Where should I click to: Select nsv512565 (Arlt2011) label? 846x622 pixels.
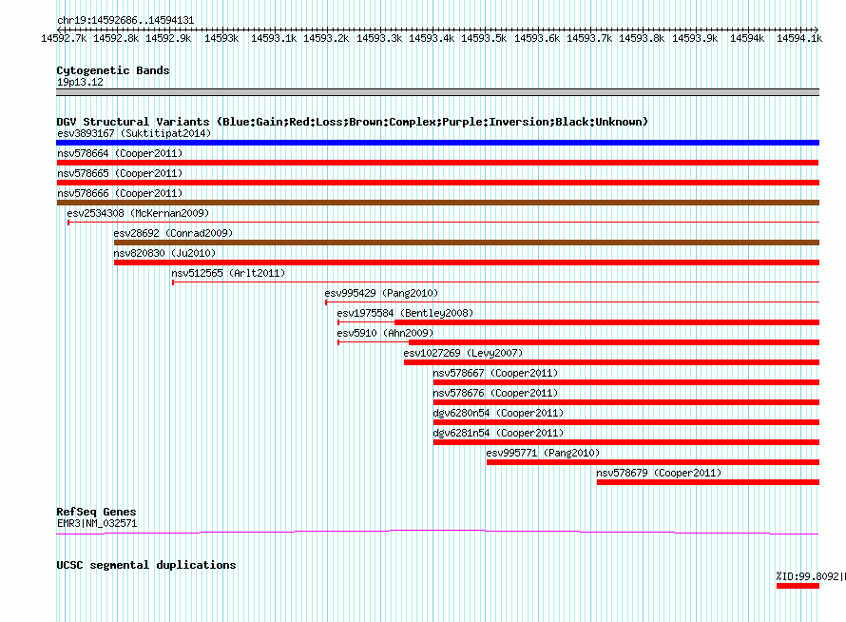pos(228,273)
